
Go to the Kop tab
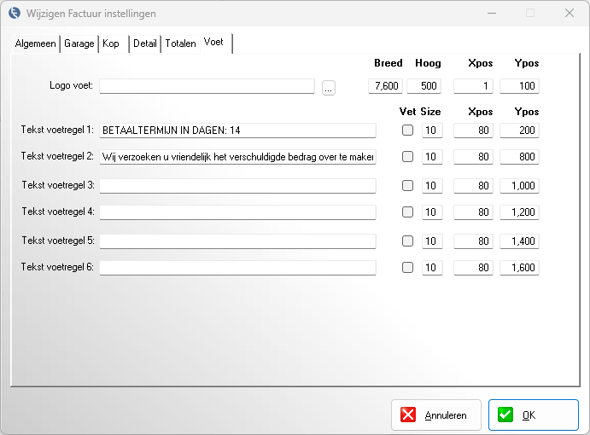(x=111, y=43)
